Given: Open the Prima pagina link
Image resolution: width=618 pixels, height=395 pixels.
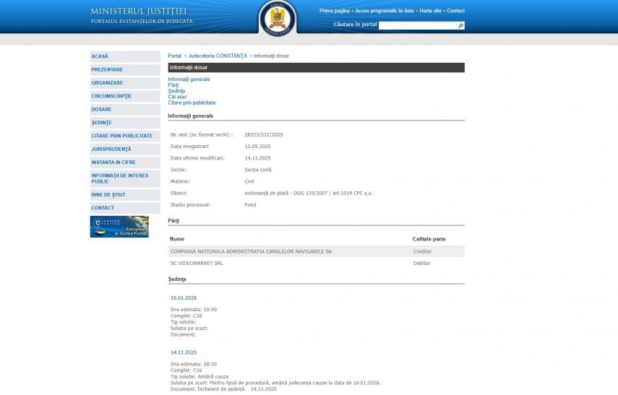Looking at the screenshot, I should 335,11.
